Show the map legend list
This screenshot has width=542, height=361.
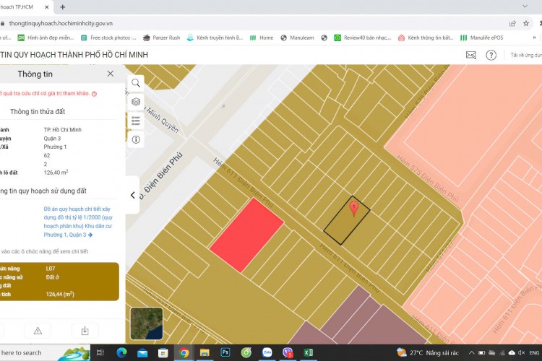pyautogui.click(x=136, y=121)
